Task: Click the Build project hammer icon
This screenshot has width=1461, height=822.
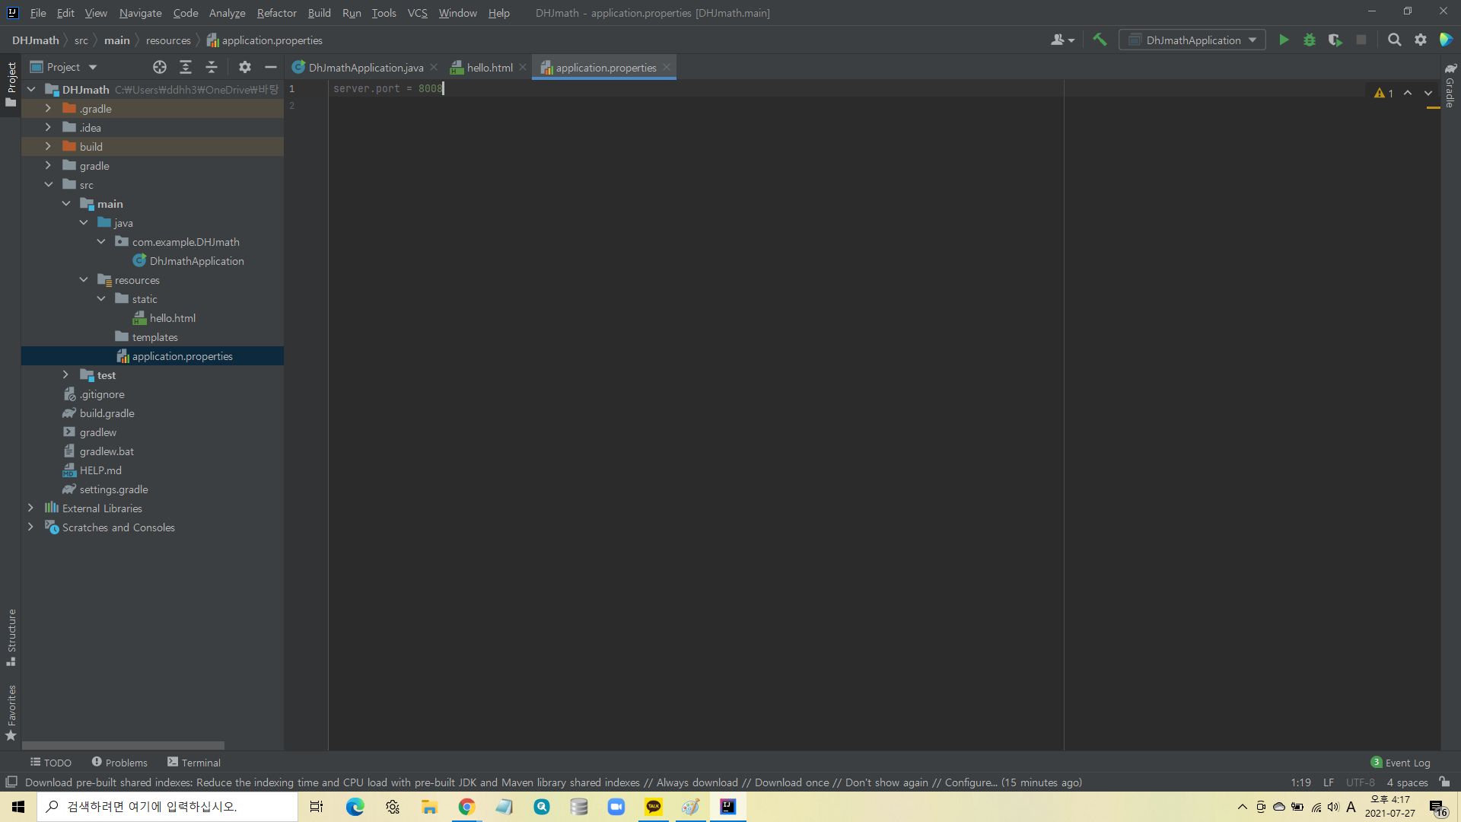Action: coord(1100,40)
